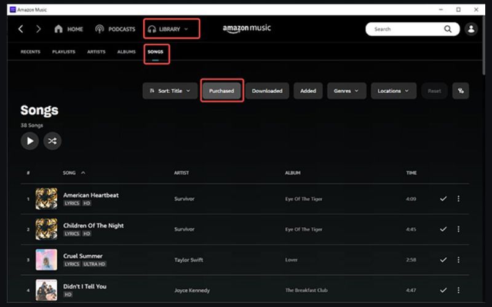Expand the Library dropdown menu
The width and height of the screenshot is (492, 307).
(172, 29)
